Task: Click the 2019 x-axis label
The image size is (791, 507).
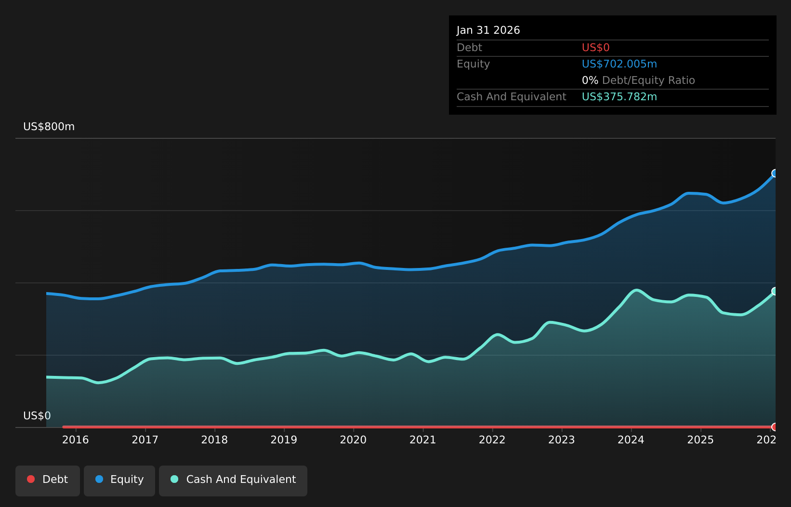Action: click(284, 440)
